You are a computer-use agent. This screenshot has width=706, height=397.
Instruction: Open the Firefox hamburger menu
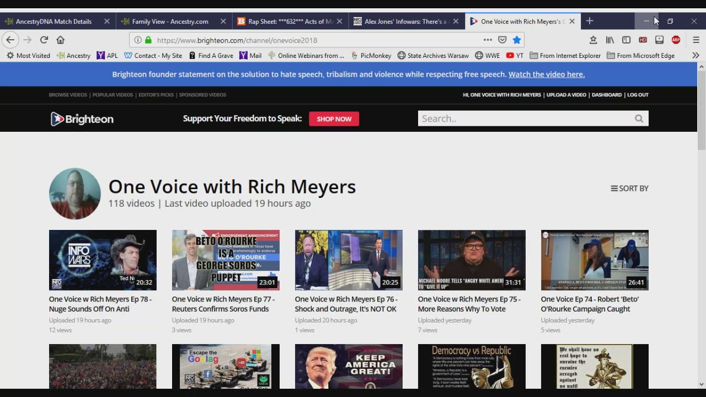(x=696, y=40)
